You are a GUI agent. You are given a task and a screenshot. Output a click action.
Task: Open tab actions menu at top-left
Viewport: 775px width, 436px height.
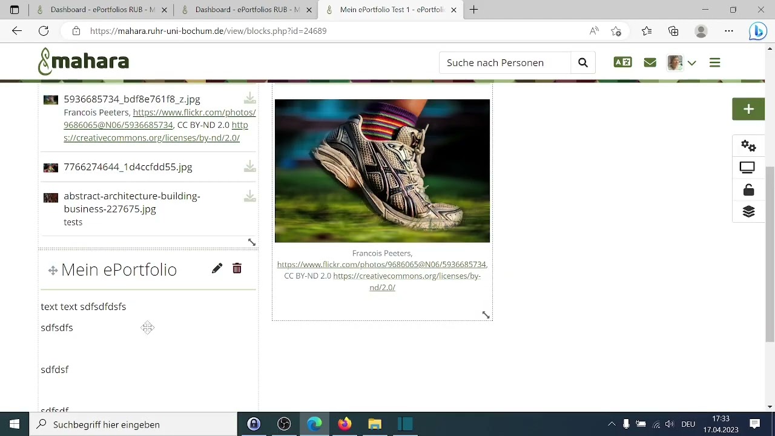(x=15, y=10)
